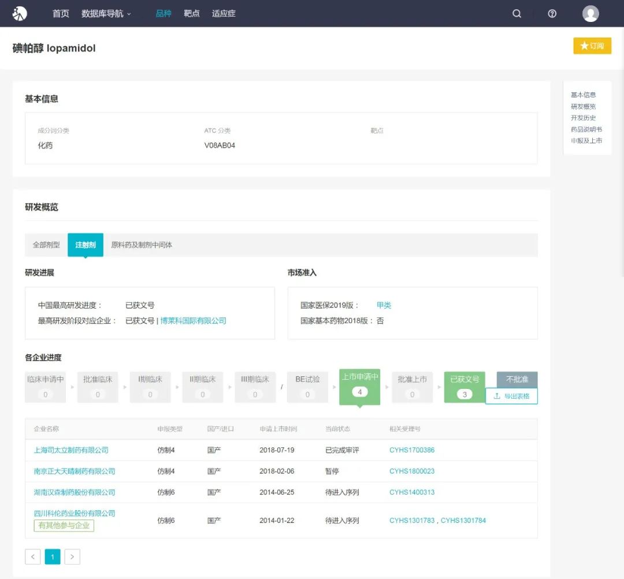Jump to 药品说明书 in side navigation
This screenshot has height=579, width=624.
586,129
